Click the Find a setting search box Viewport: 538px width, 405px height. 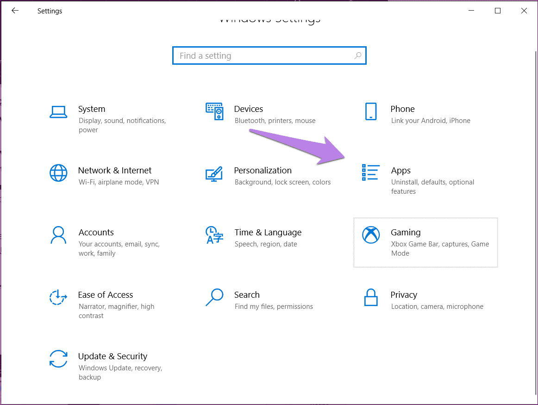tap(269, 55)
